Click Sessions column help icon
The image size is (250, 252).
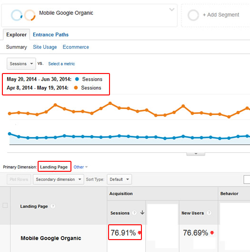pyautogui.click(x=134, y=213)
